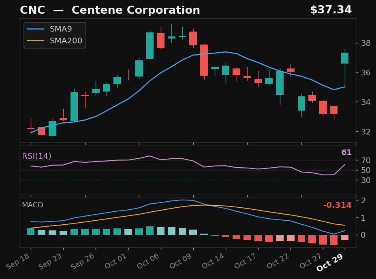Click the $37.34 current price
The width and height of the screenshot is (376, 279).
pyautogui.click(x=331, y=10)
